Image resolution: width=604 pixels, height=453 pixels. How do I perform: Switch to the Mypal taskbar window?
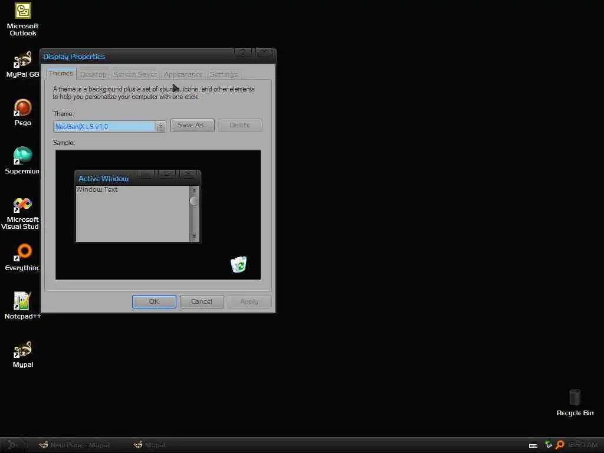(150, 445)
